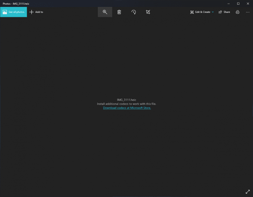Maximize the Photos window
Screen dimensions: 253x197
pos(238,4)
